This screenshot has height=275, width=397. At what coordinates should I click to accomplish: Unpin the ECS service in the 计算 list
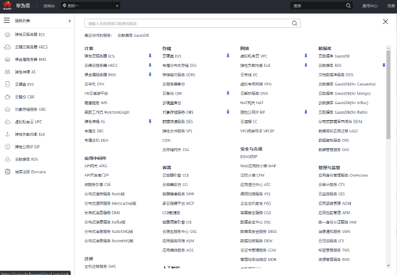click(x=150, y=55)
